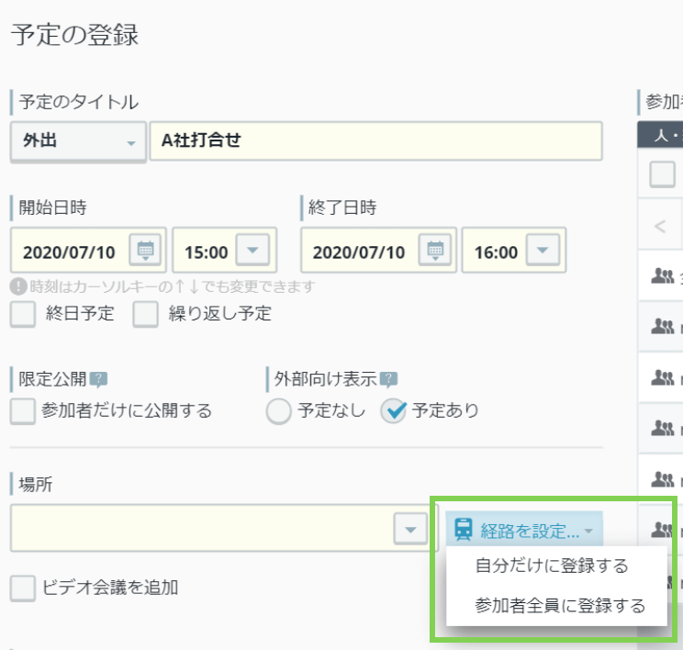The width and height of the screenshot is (683, 650).
Task: Click the back chevron in participant panel
Action: [x=659, y=226]
